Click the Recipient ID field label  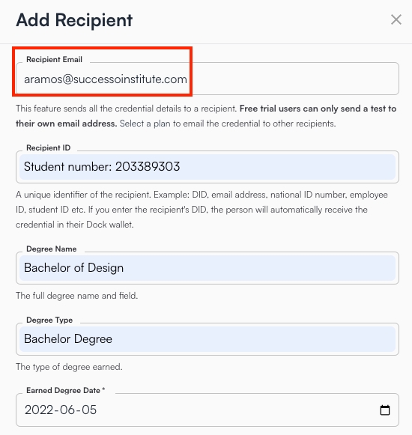(48, 147)
